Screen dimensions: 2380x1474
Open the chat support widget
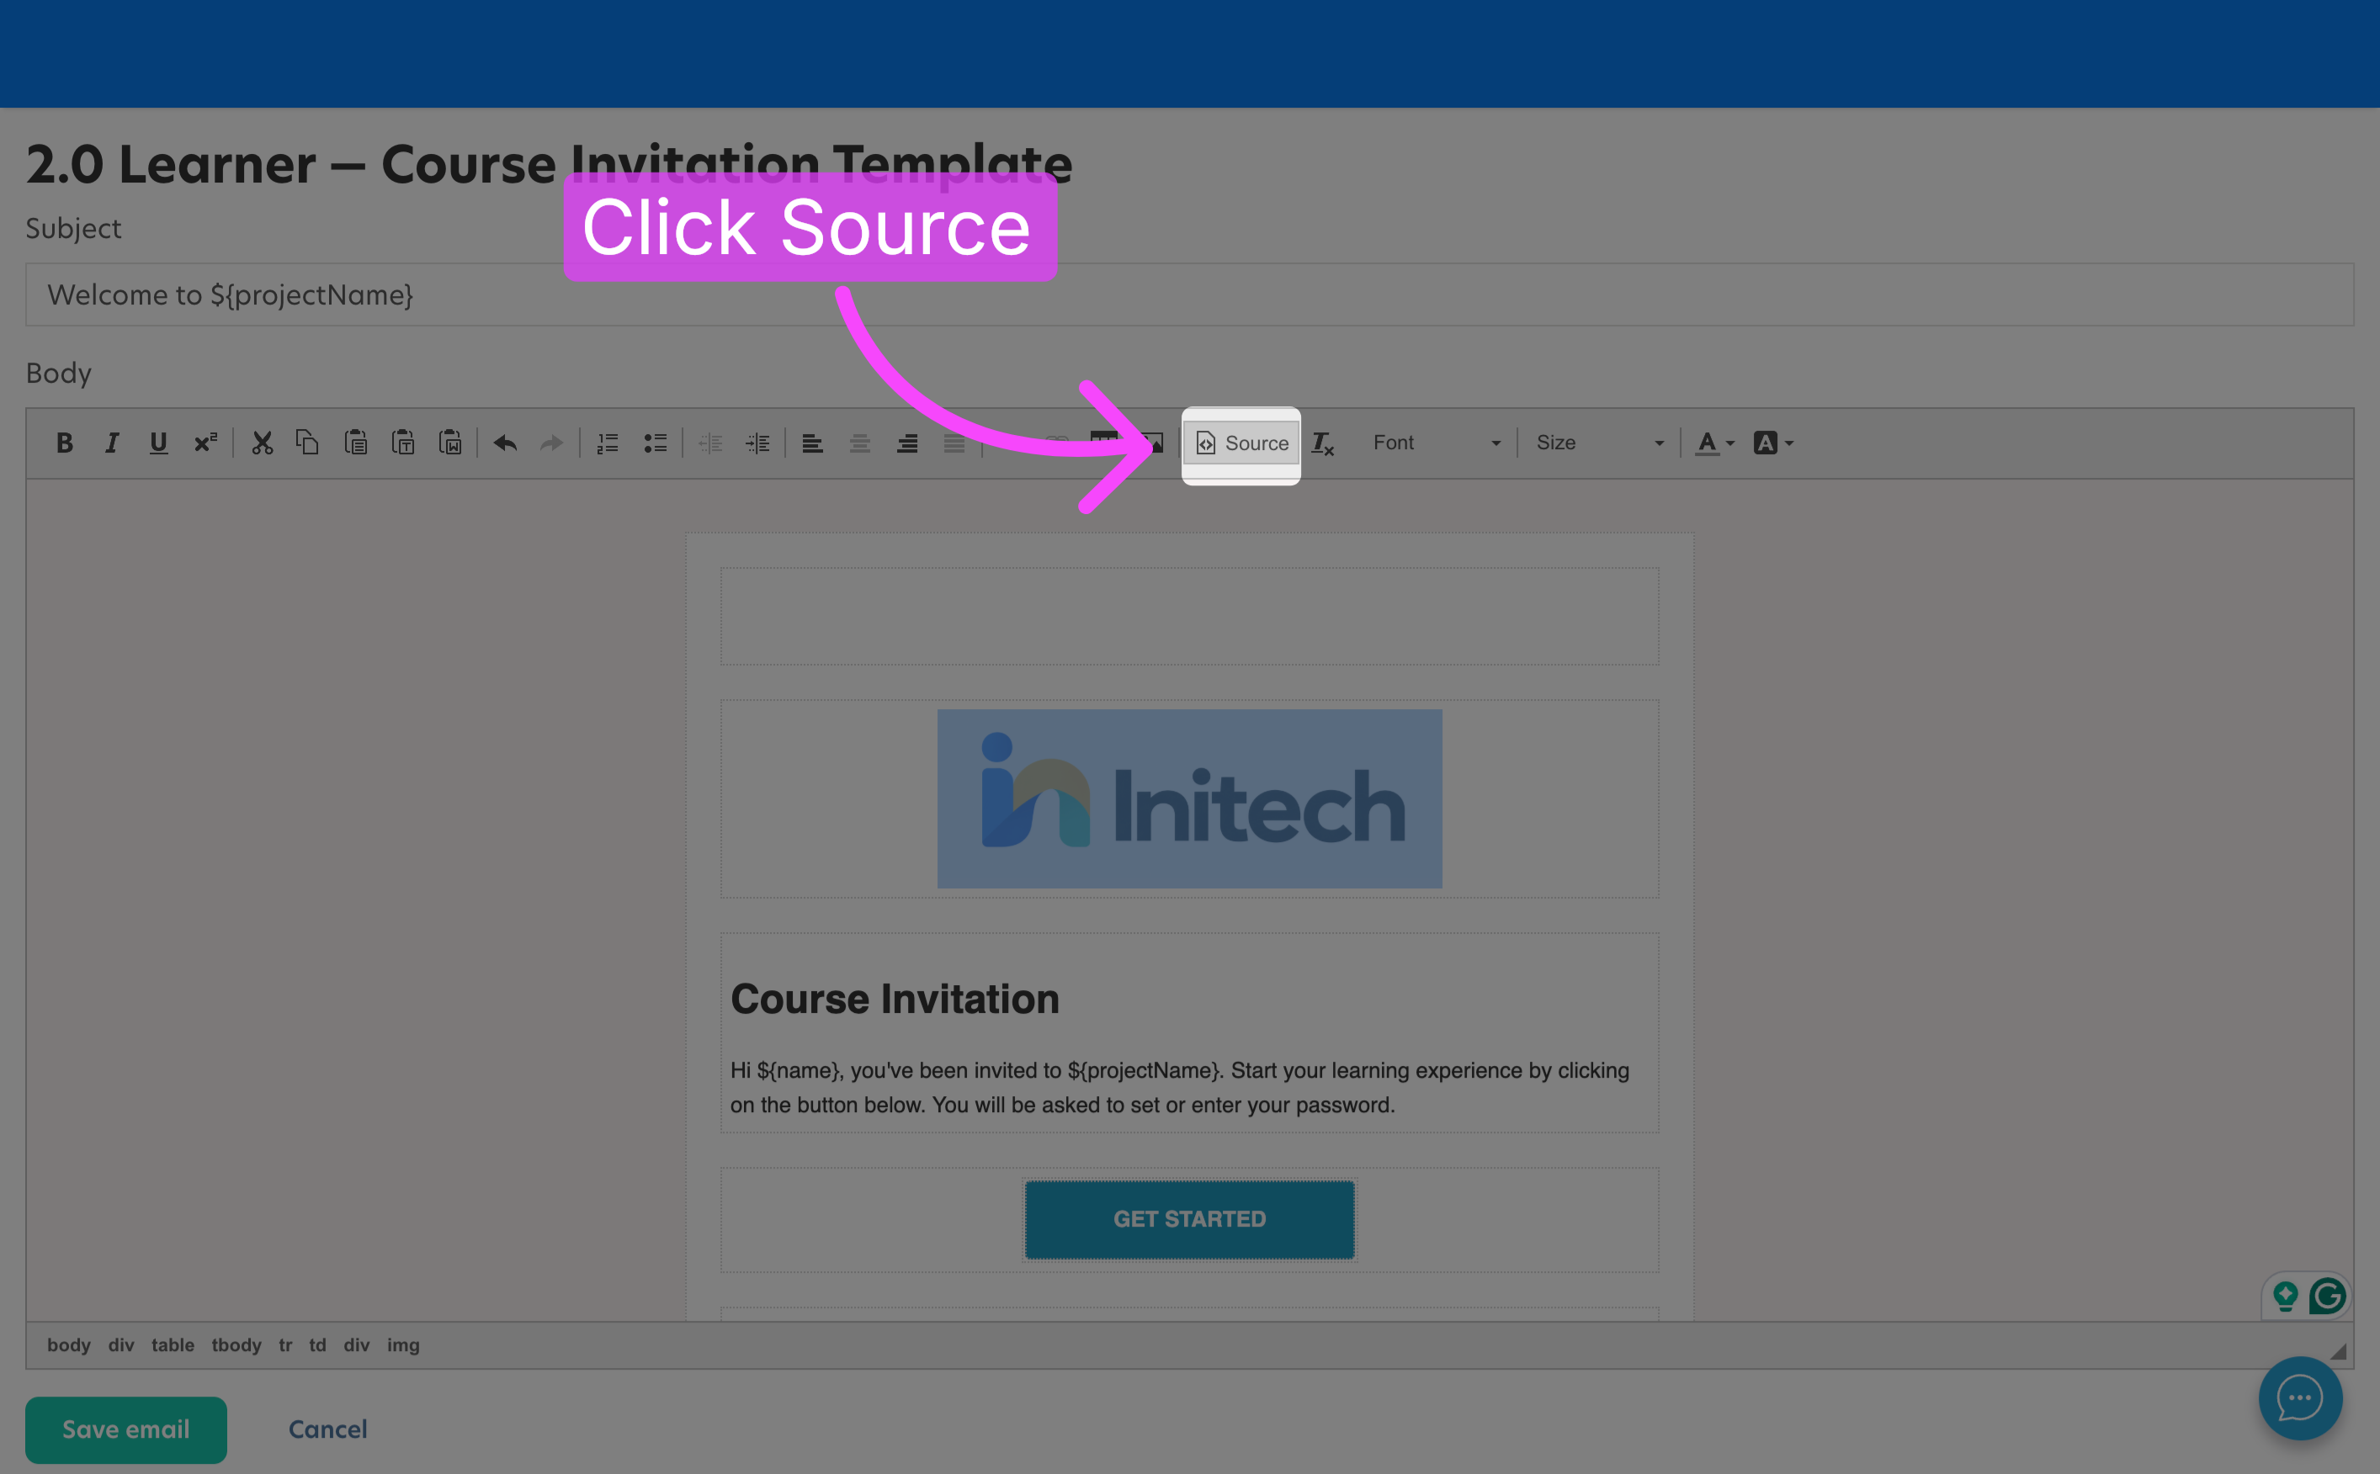tap(2300, 1398)
